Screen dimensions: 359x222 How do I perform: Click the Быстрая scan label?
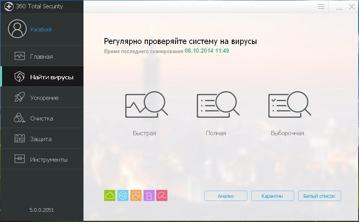144,133
